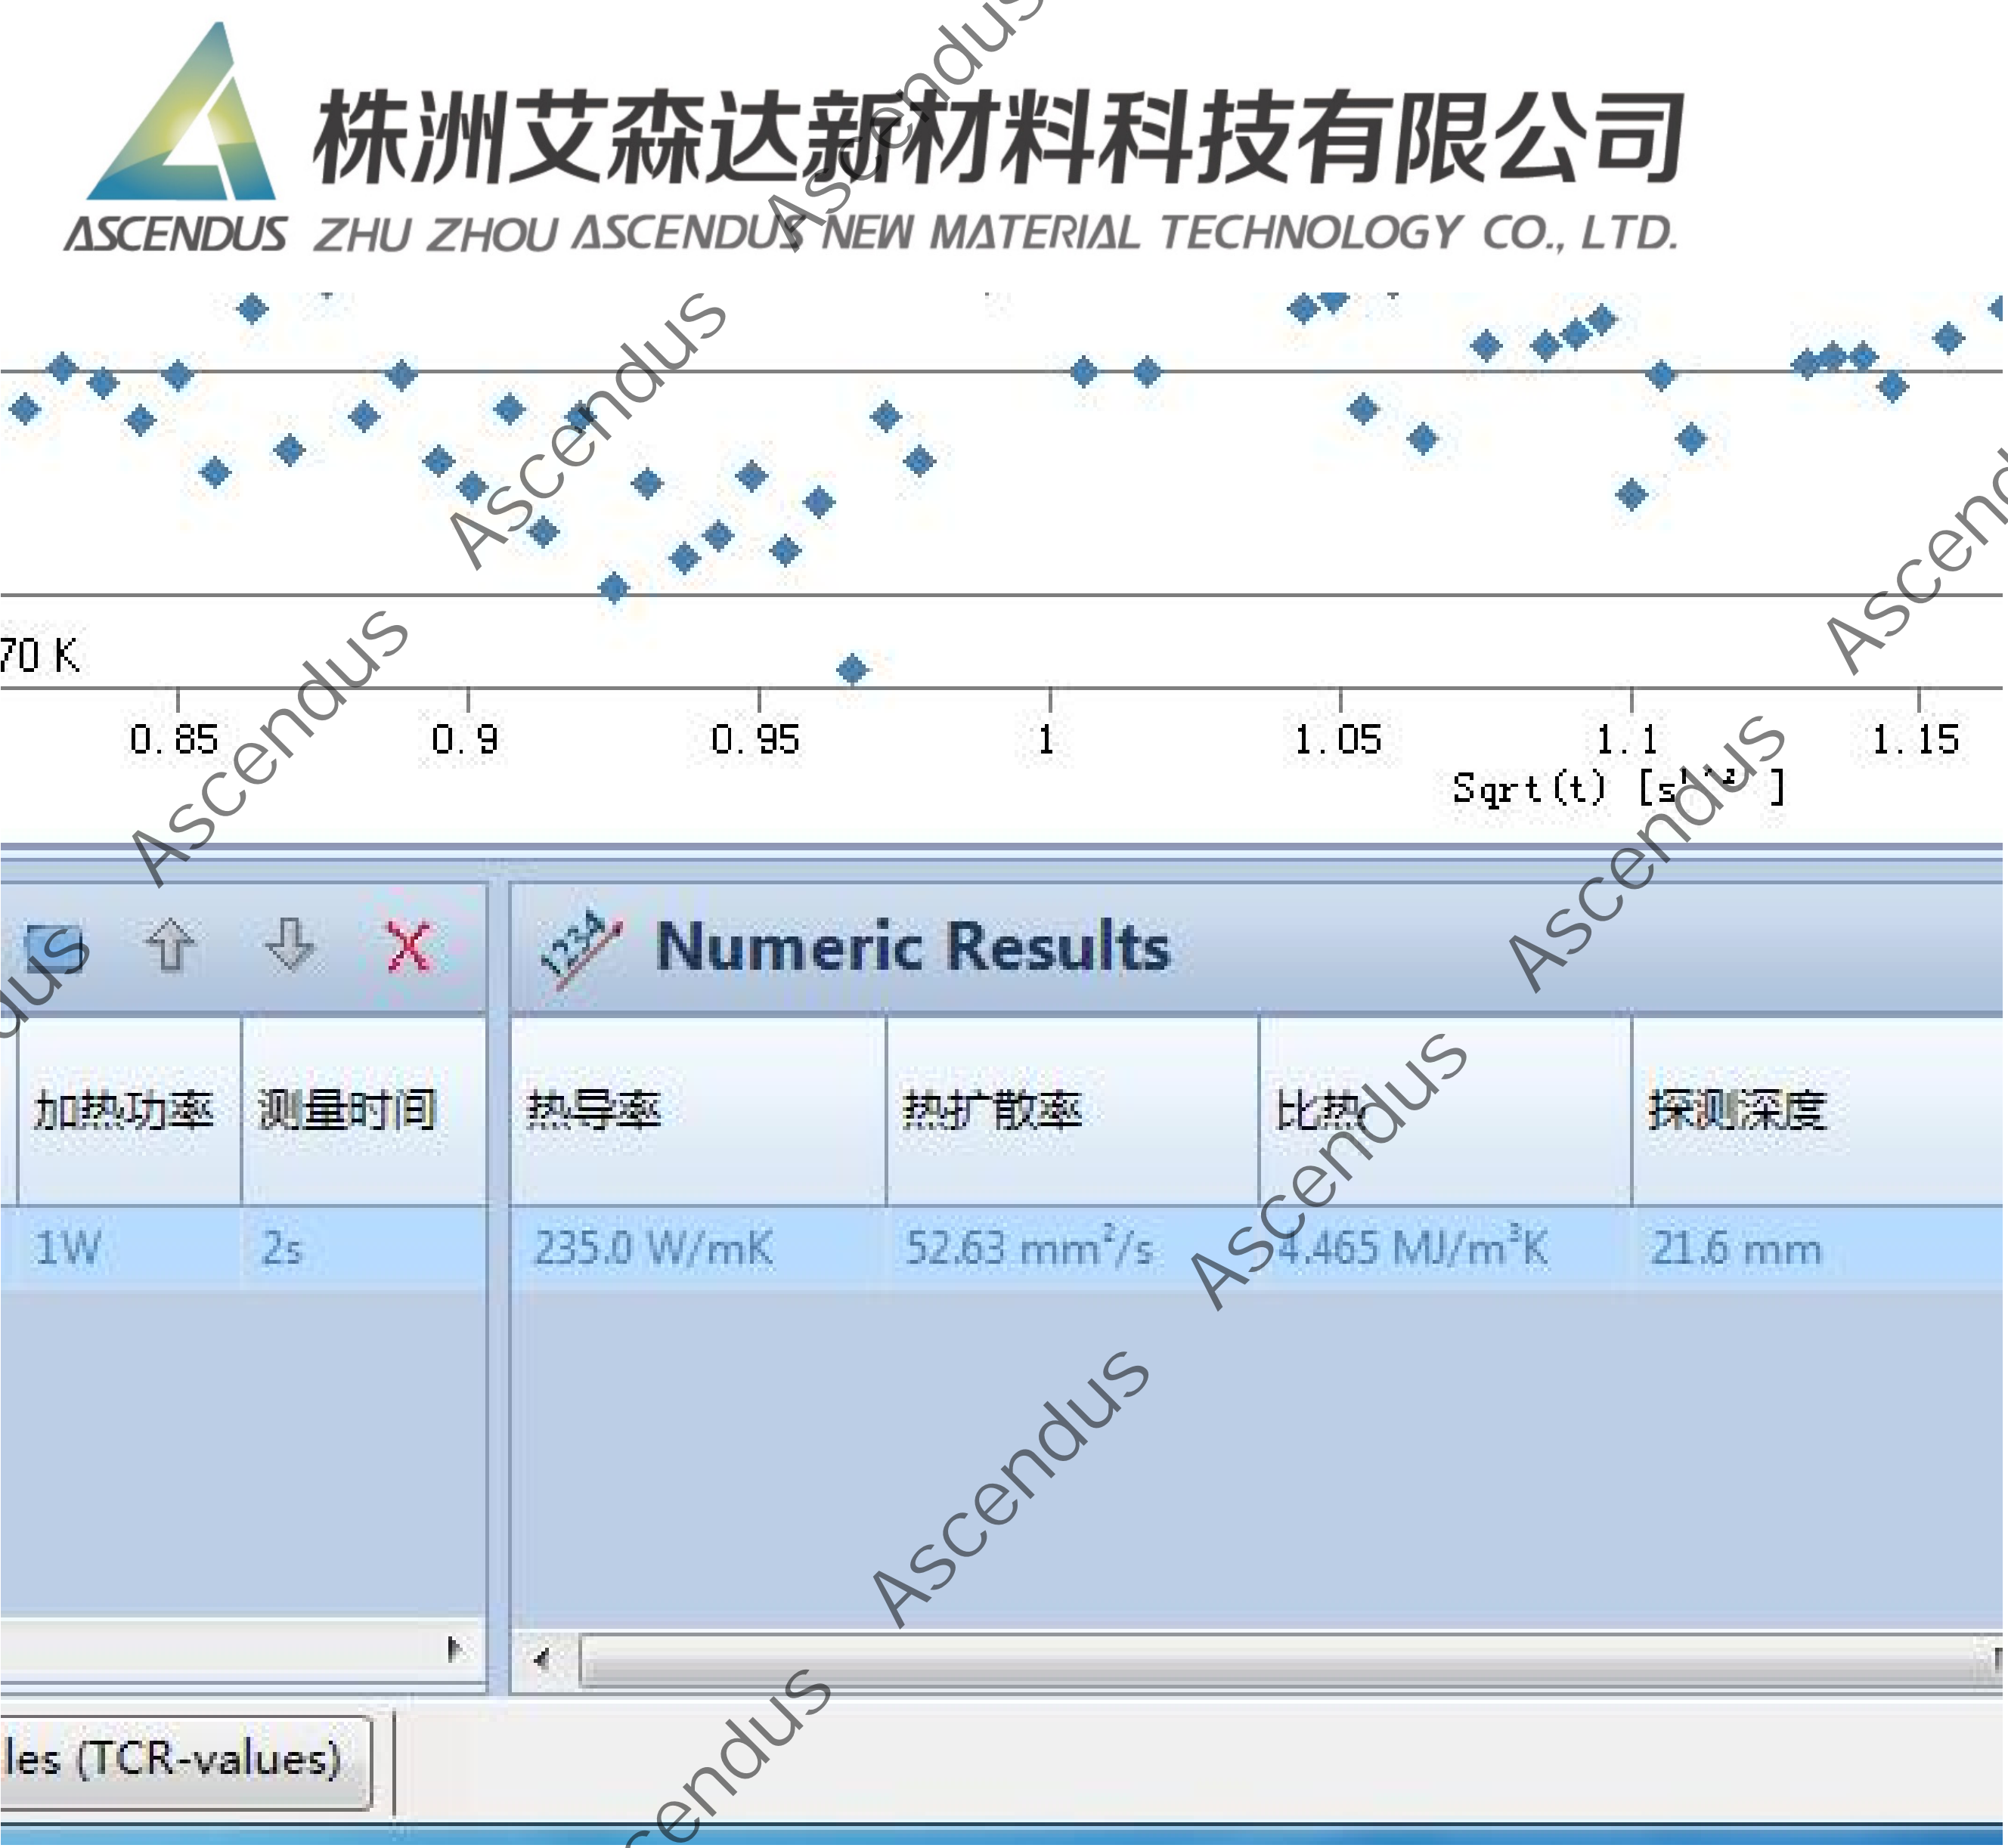The image size is (2008, 1848).
Task: Click the red X delete icon
Action: click(x=409, y=946)
